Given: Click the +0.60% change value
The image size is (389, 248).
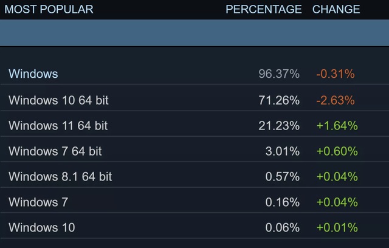Looking at the screenshot, I should pyautogui.click(x=337, y=151).
